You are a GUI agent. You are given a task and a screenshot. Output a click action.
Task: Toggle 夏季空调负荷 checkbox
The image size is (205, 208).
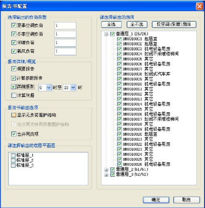pos(14,25)
